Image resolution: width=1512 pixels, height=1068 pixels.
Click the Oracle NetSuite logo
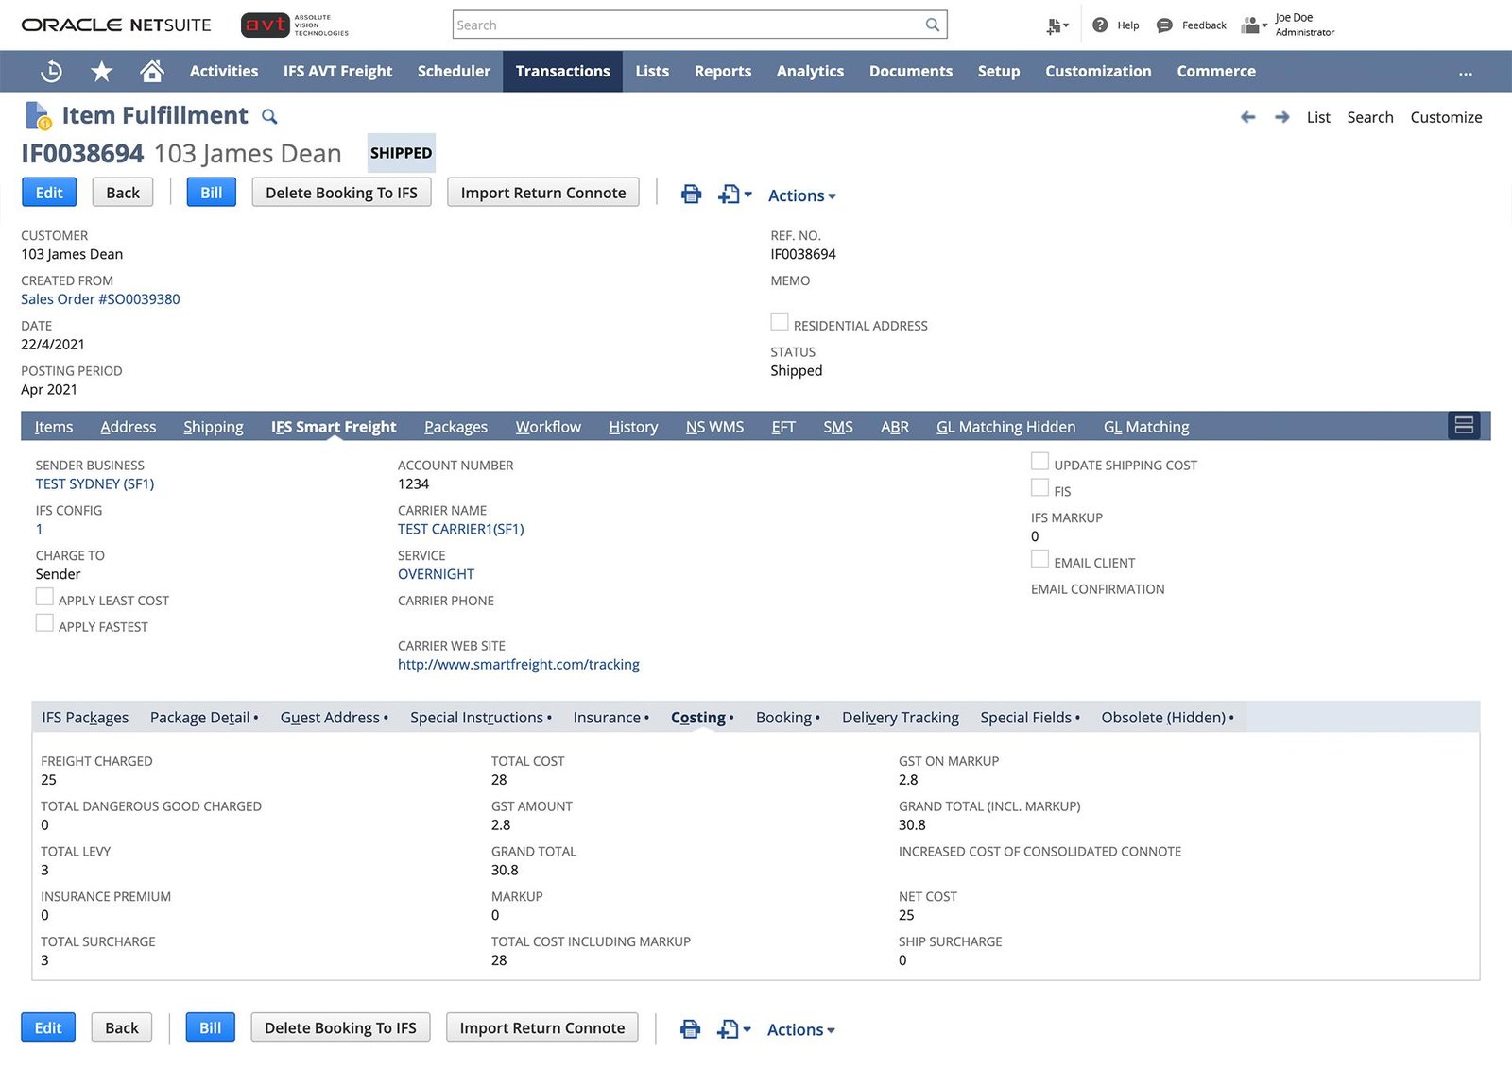(116, 25)
